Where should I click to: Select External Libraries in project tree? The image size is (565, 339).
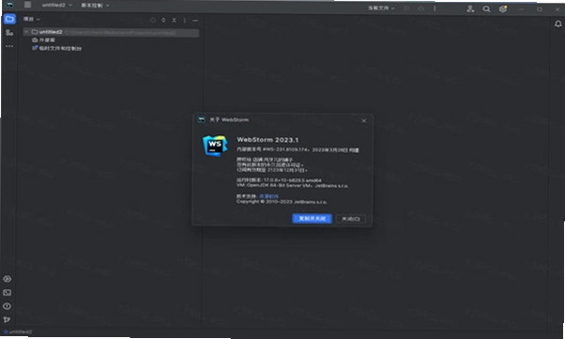(x=43, y=40)
